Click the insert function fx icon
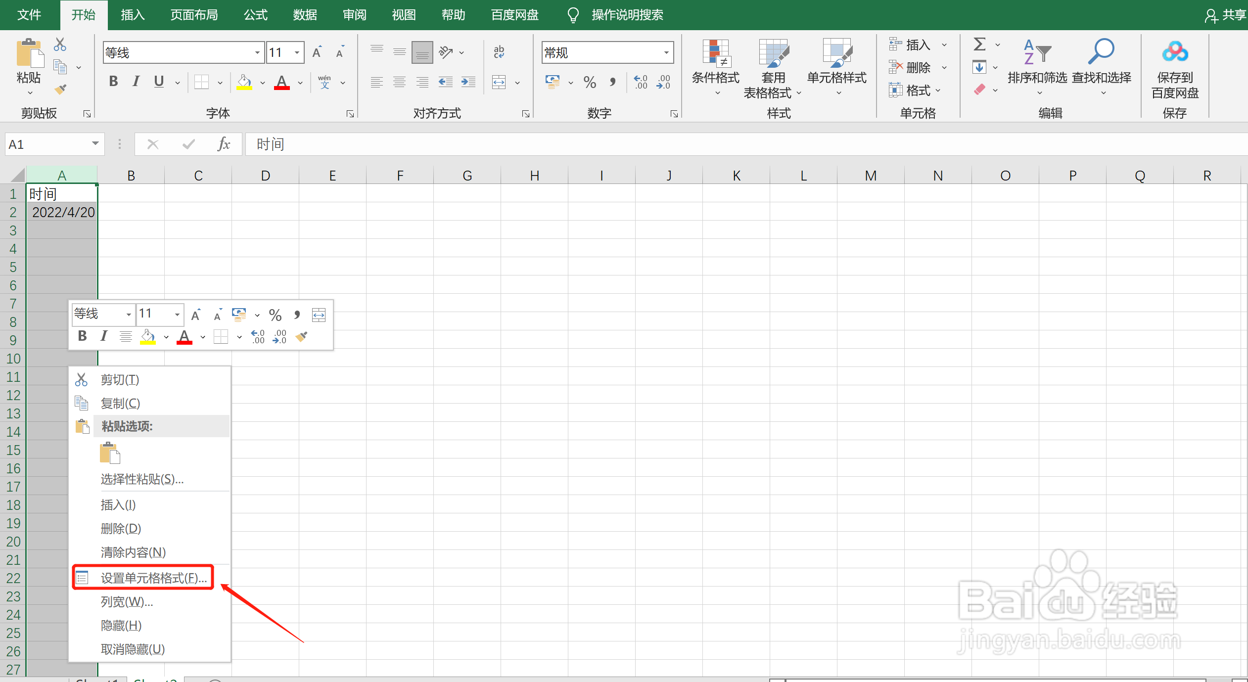This screenshot has width=1248, height=682. point(224,144)
